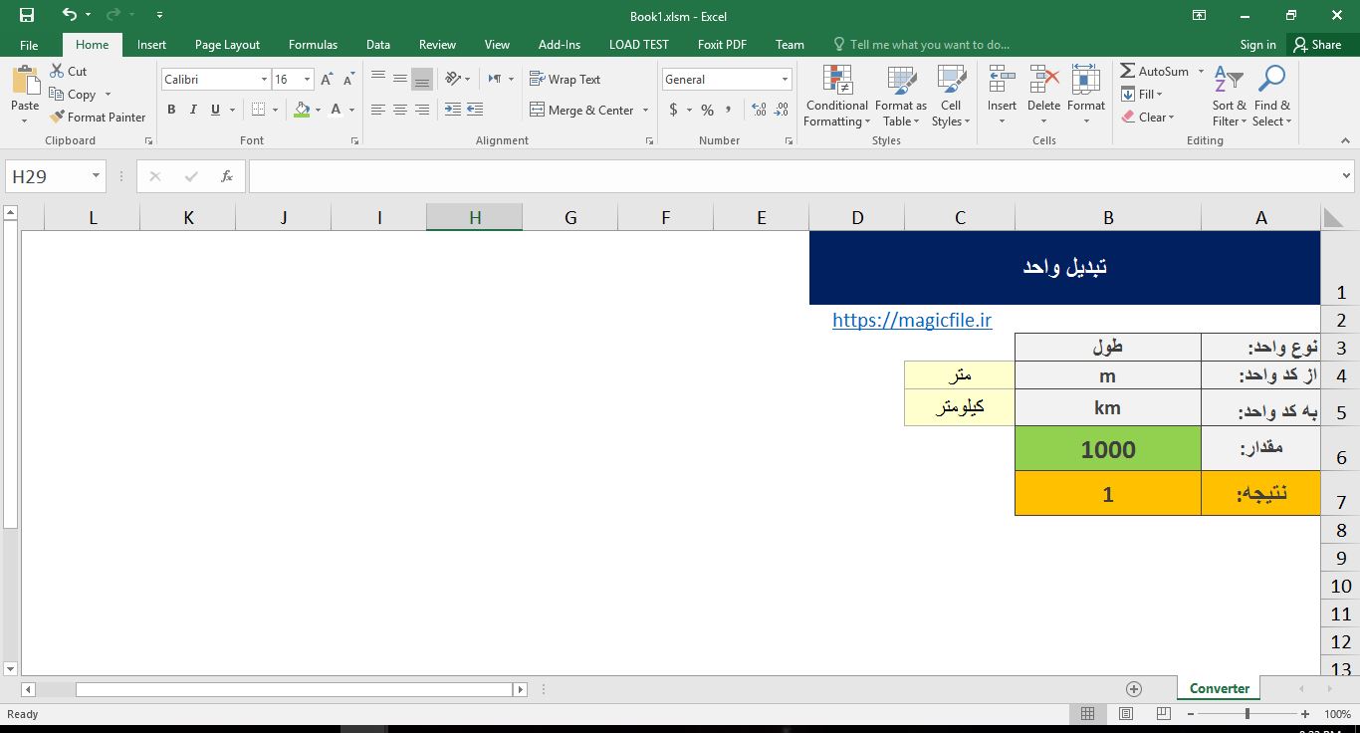Click the zoom slider handle
Screen dimensions: 1360x733
pos(1247,714)
